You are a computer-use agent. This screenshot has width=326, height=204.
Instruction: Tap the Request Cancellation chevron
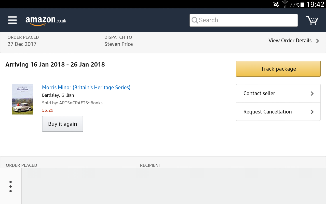(312, 112)
